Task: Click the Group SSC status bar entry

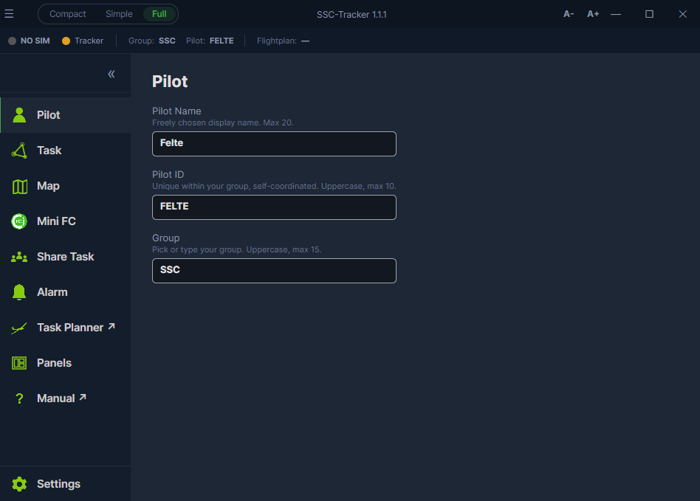Action: (x=152, y=41)
